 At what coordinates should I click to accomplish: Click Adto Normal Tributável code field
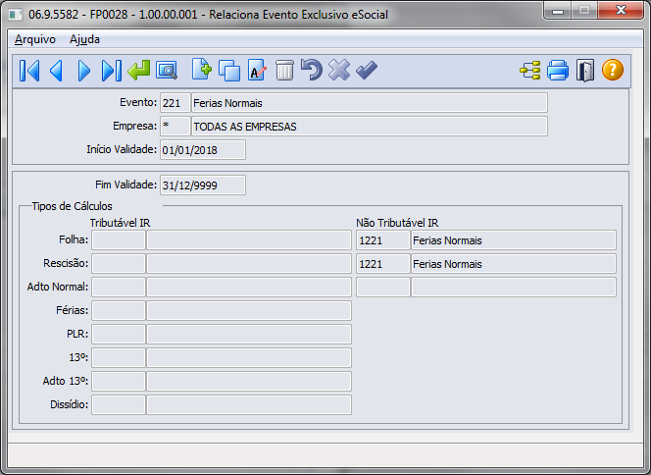pyautogui.click(x=119, y=288)
